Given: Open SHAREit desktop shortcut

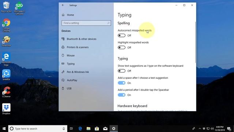Looking at the screenshot, I should click(6, 75).
